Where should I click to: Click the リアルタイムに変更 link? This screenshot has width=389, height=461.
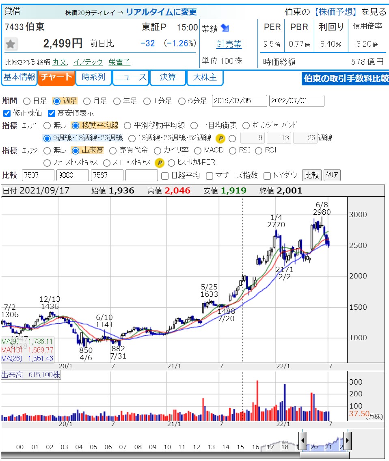click(161, 12)
